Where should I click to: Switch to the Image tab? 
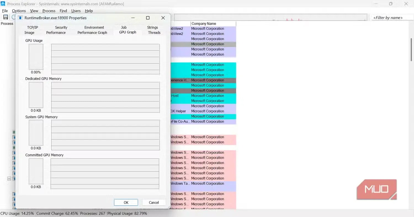(30, 32)
